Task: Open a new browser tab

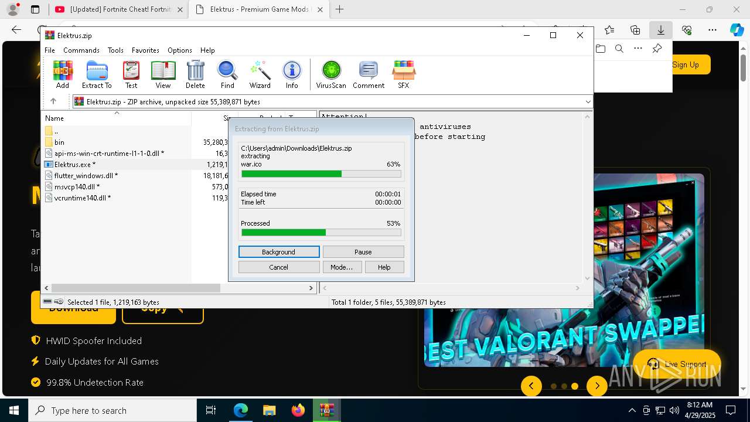Action: [x=340, y=9]
